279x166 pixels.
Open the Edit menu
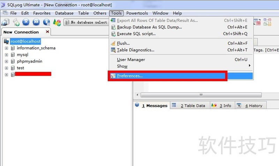25,13
